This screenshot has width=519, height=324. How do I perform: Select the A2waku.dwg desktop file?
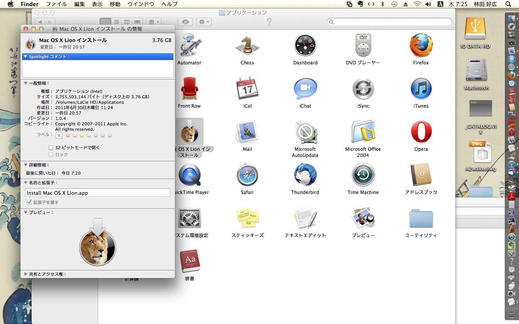click(x=480, y=152)
